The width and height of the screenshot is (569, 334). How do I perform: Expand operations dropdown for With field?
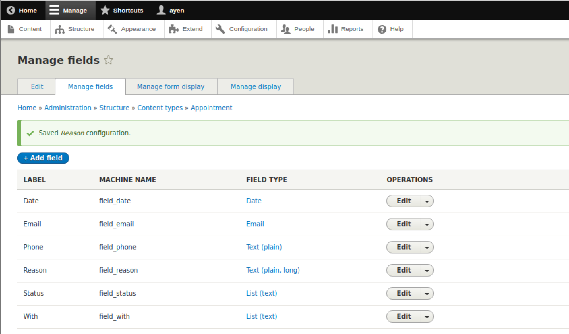pos(427,317)
